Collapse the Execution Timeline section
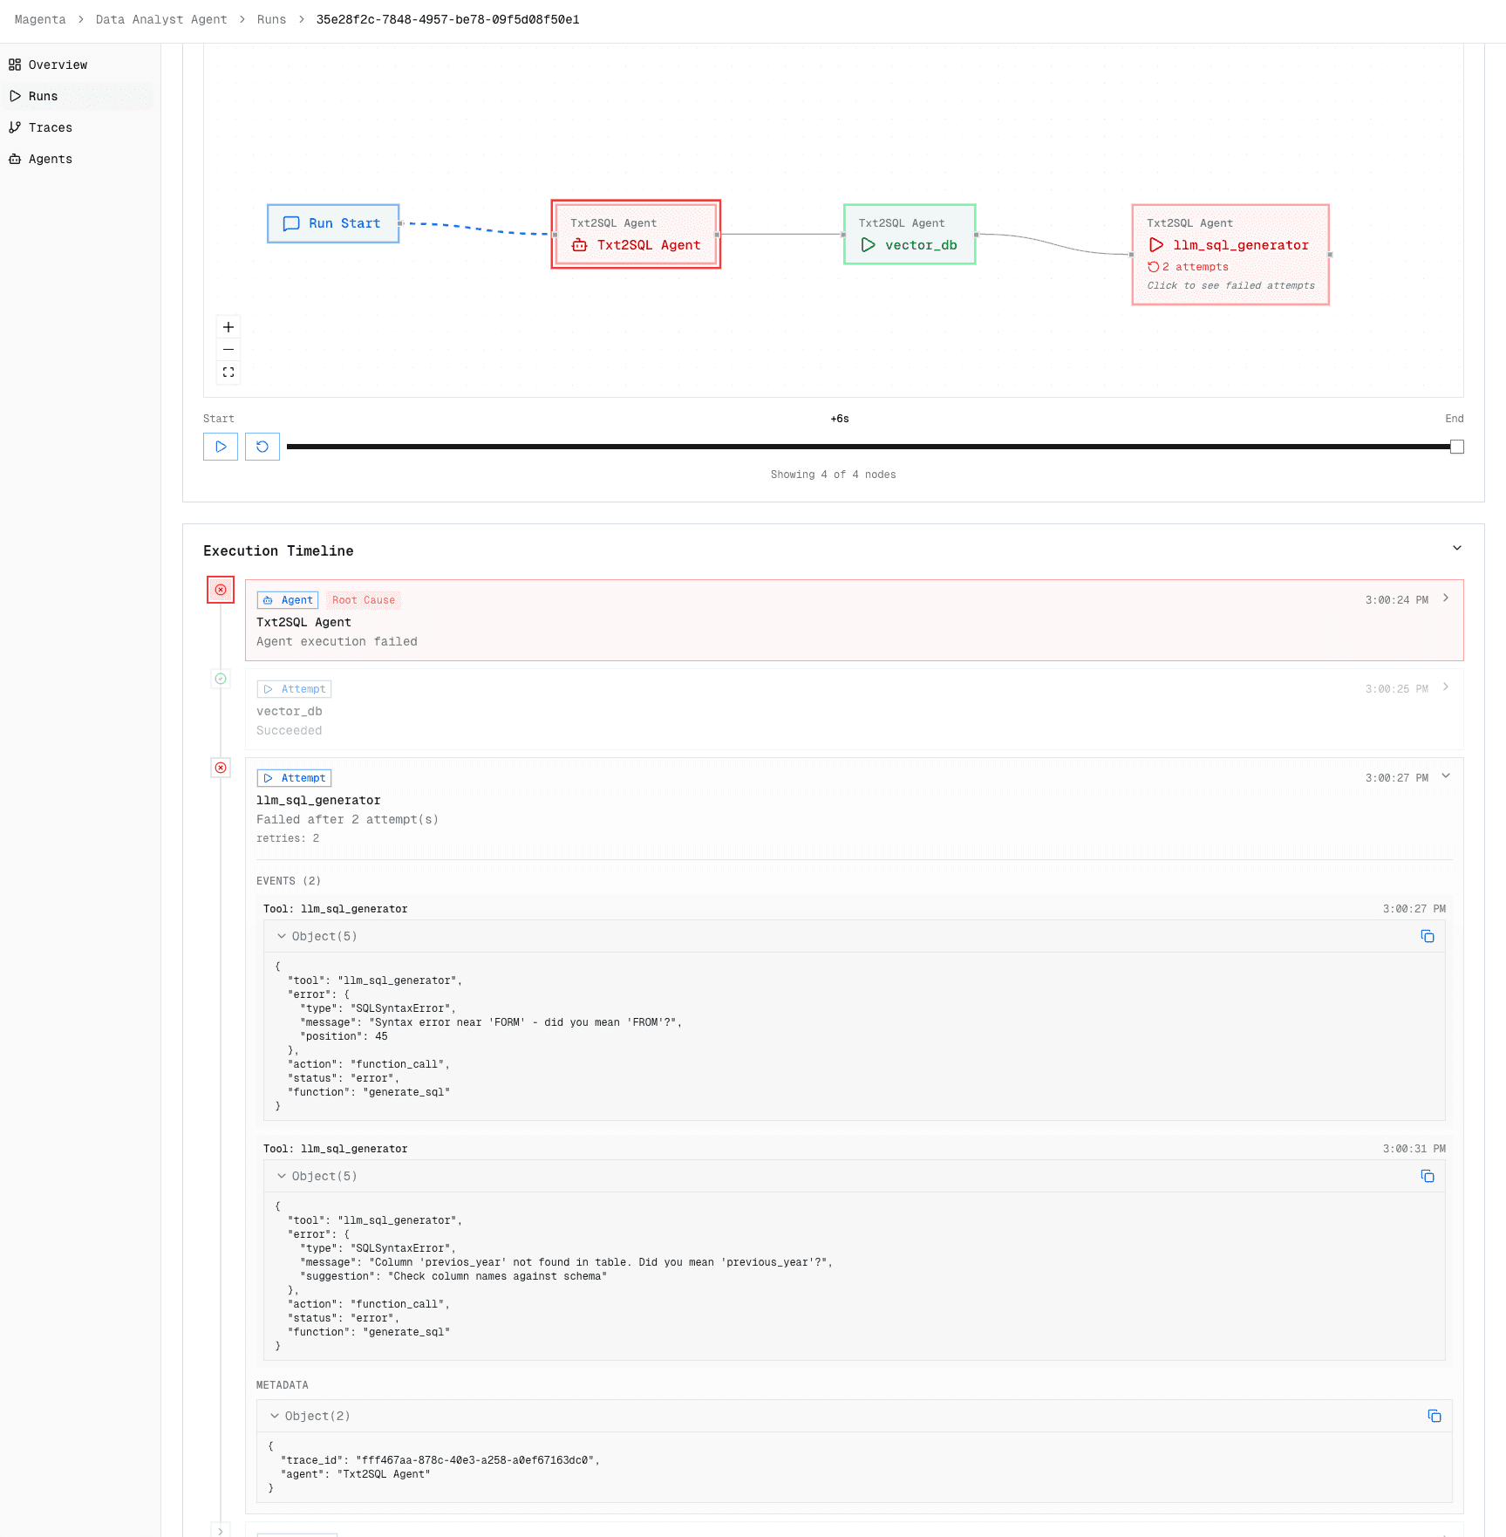 [1457, 548]
